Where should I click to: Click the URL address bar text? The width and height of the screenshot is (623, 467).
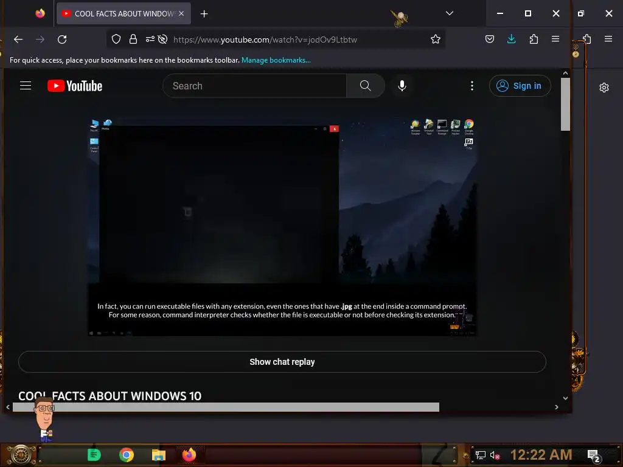[265, 40]
